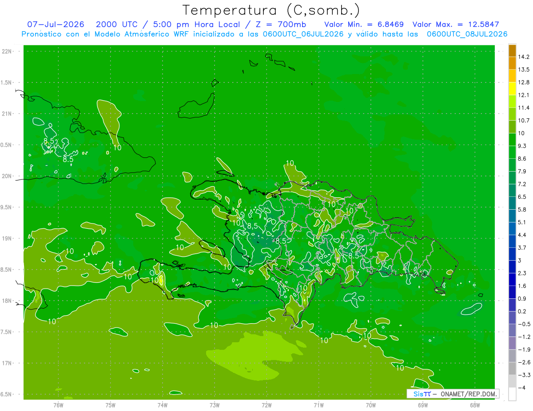Select the 'Z = 700mb' level text
Image resolution: width=533 pixels, height=411 pixels.
coord(281,24)
